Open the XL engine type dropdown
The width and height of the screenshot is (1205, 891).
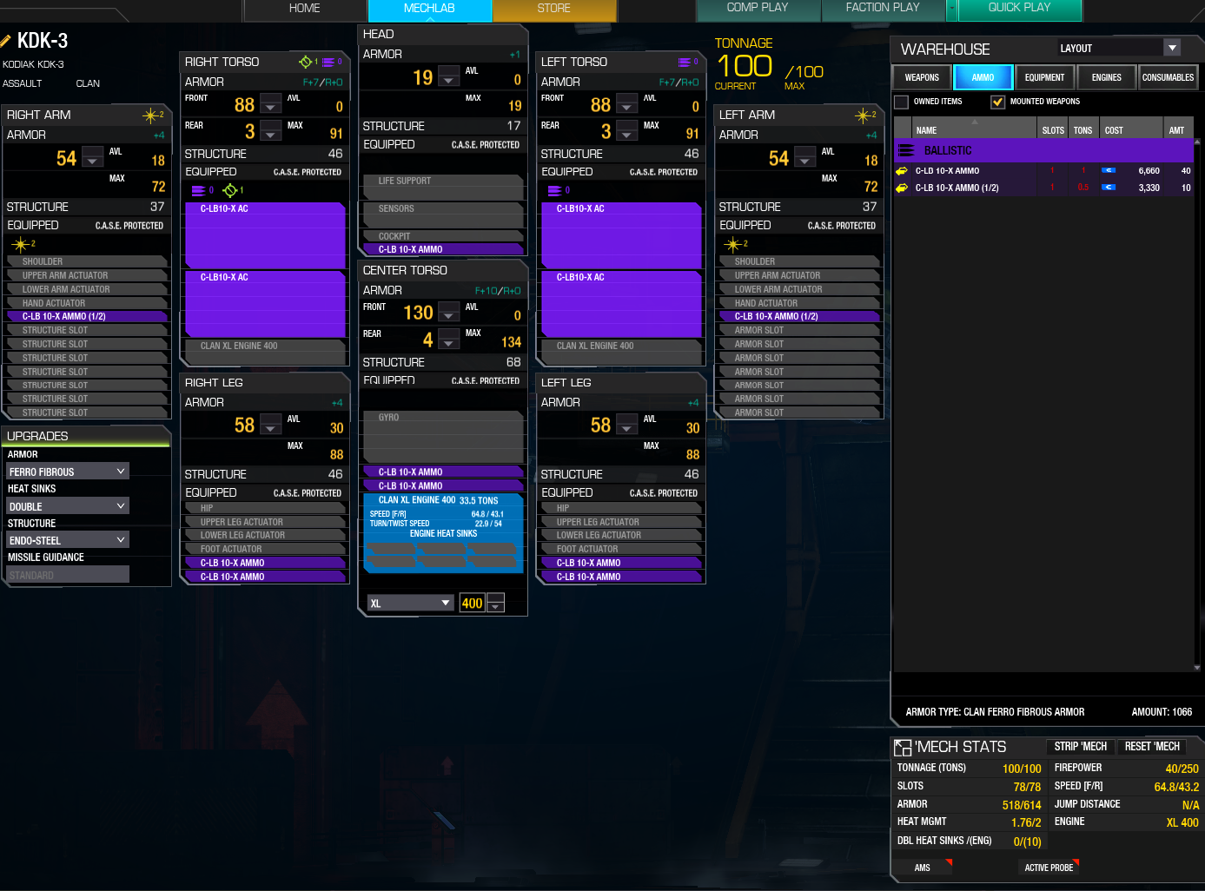point(411,603)
